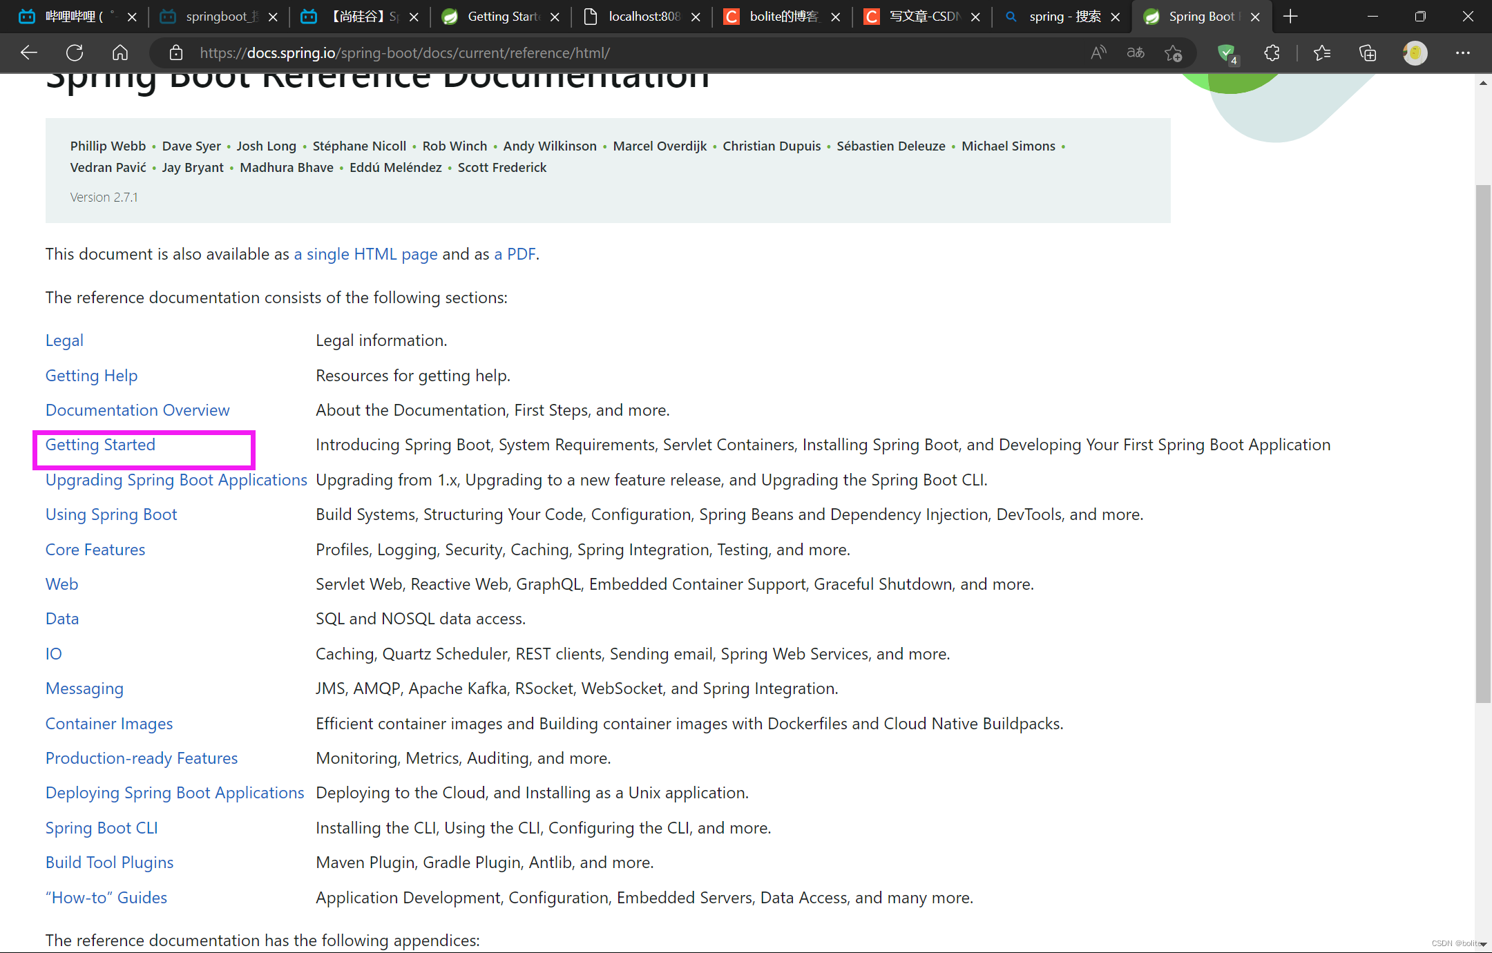Open the Getting Started link

(100, 445)
